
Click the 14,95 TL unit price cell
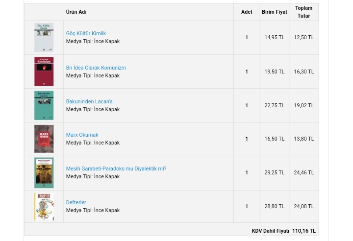tap(274, 37)
